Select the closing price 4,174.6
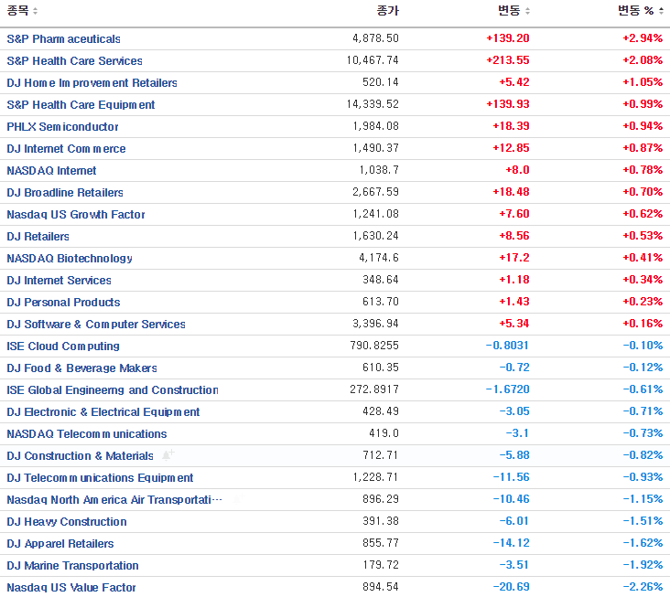Image resolution: width=670 pixels, height=597 pixels. click(x=379, y=258)
